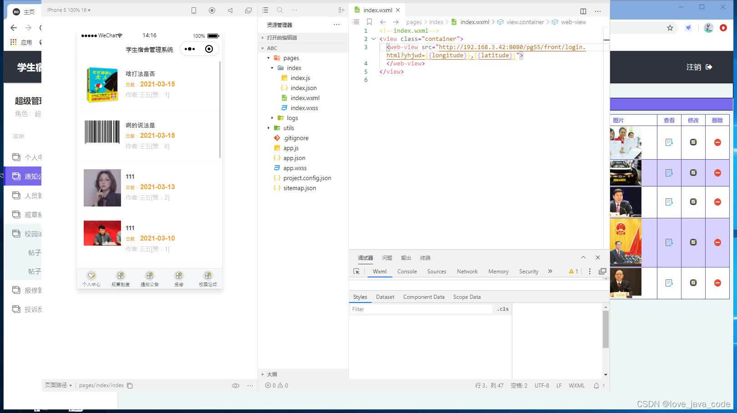Open the 规章制度 tab in phone preview

tap(121, 279)
